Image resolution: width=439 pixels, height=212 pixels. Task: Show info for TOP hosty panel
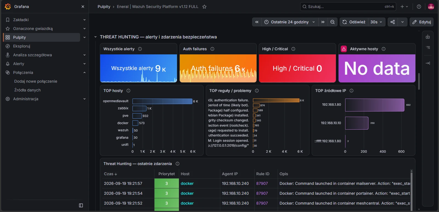pos(128,91)
